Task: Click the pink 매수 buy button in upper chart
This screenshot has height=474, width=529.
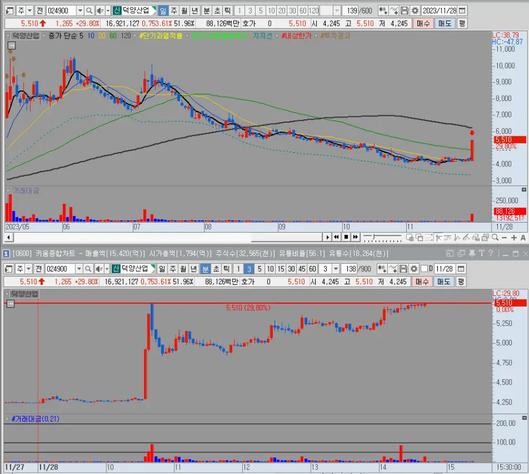Action: click(x=423, y=23)
